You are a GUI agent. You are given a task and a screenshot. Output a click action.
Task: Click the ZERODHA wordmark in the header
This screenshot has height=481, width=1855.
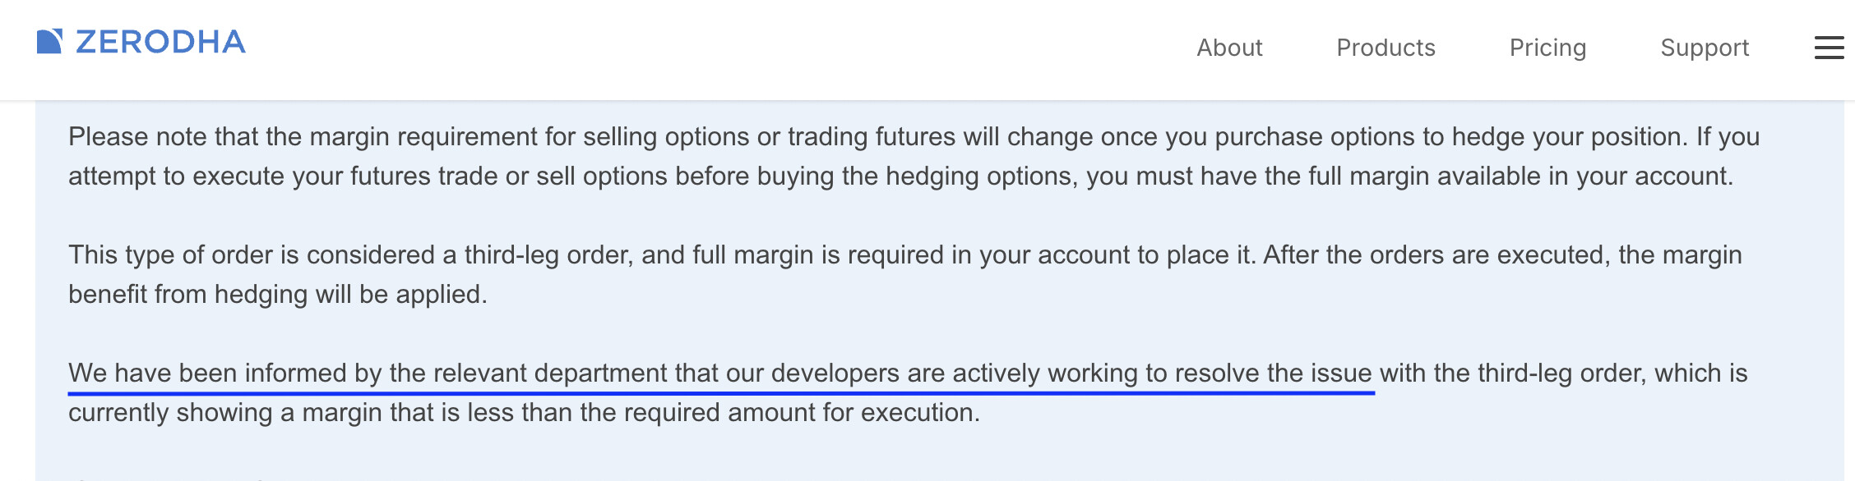click(x=160, y=42)
